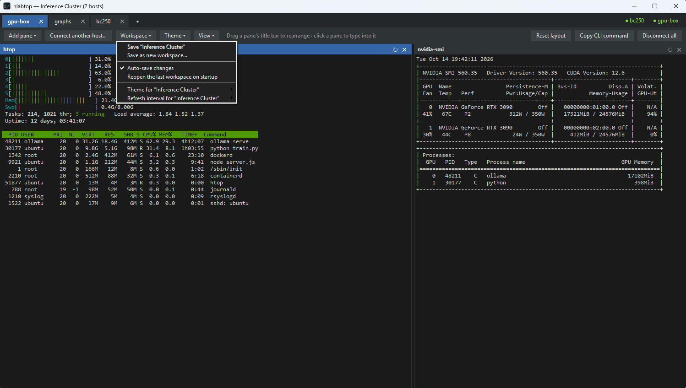This screenshot has height=388, width=686.
Task: Click Copy CLI command button
Action: point(604,36)
